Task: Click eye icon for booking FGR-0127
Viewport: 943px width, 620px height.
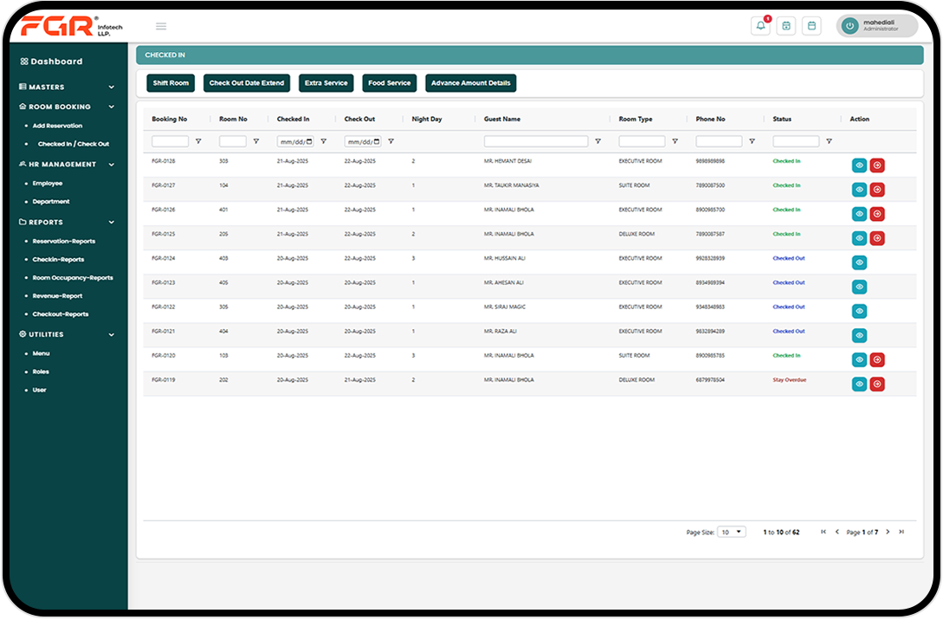Action: pyautogui.click(x=859, y=190)
